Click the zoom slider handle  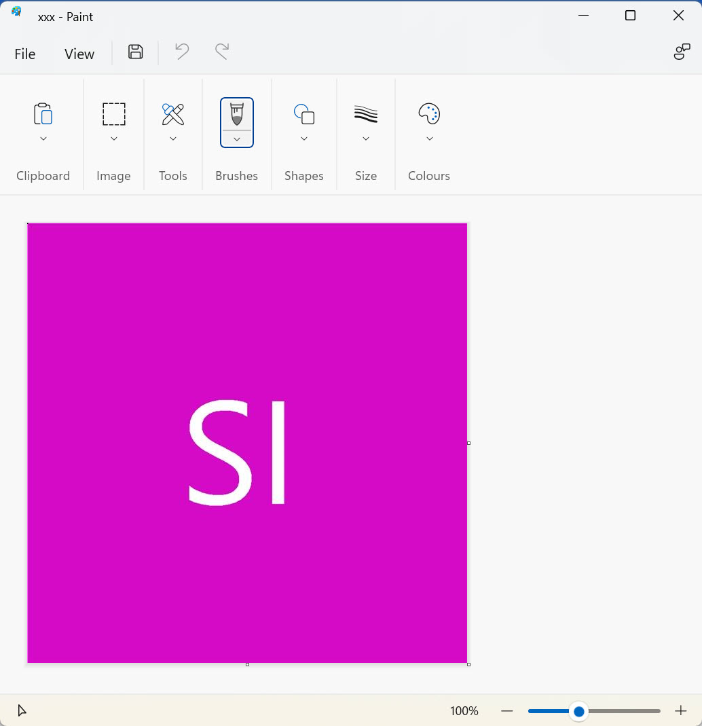(579, 711)
